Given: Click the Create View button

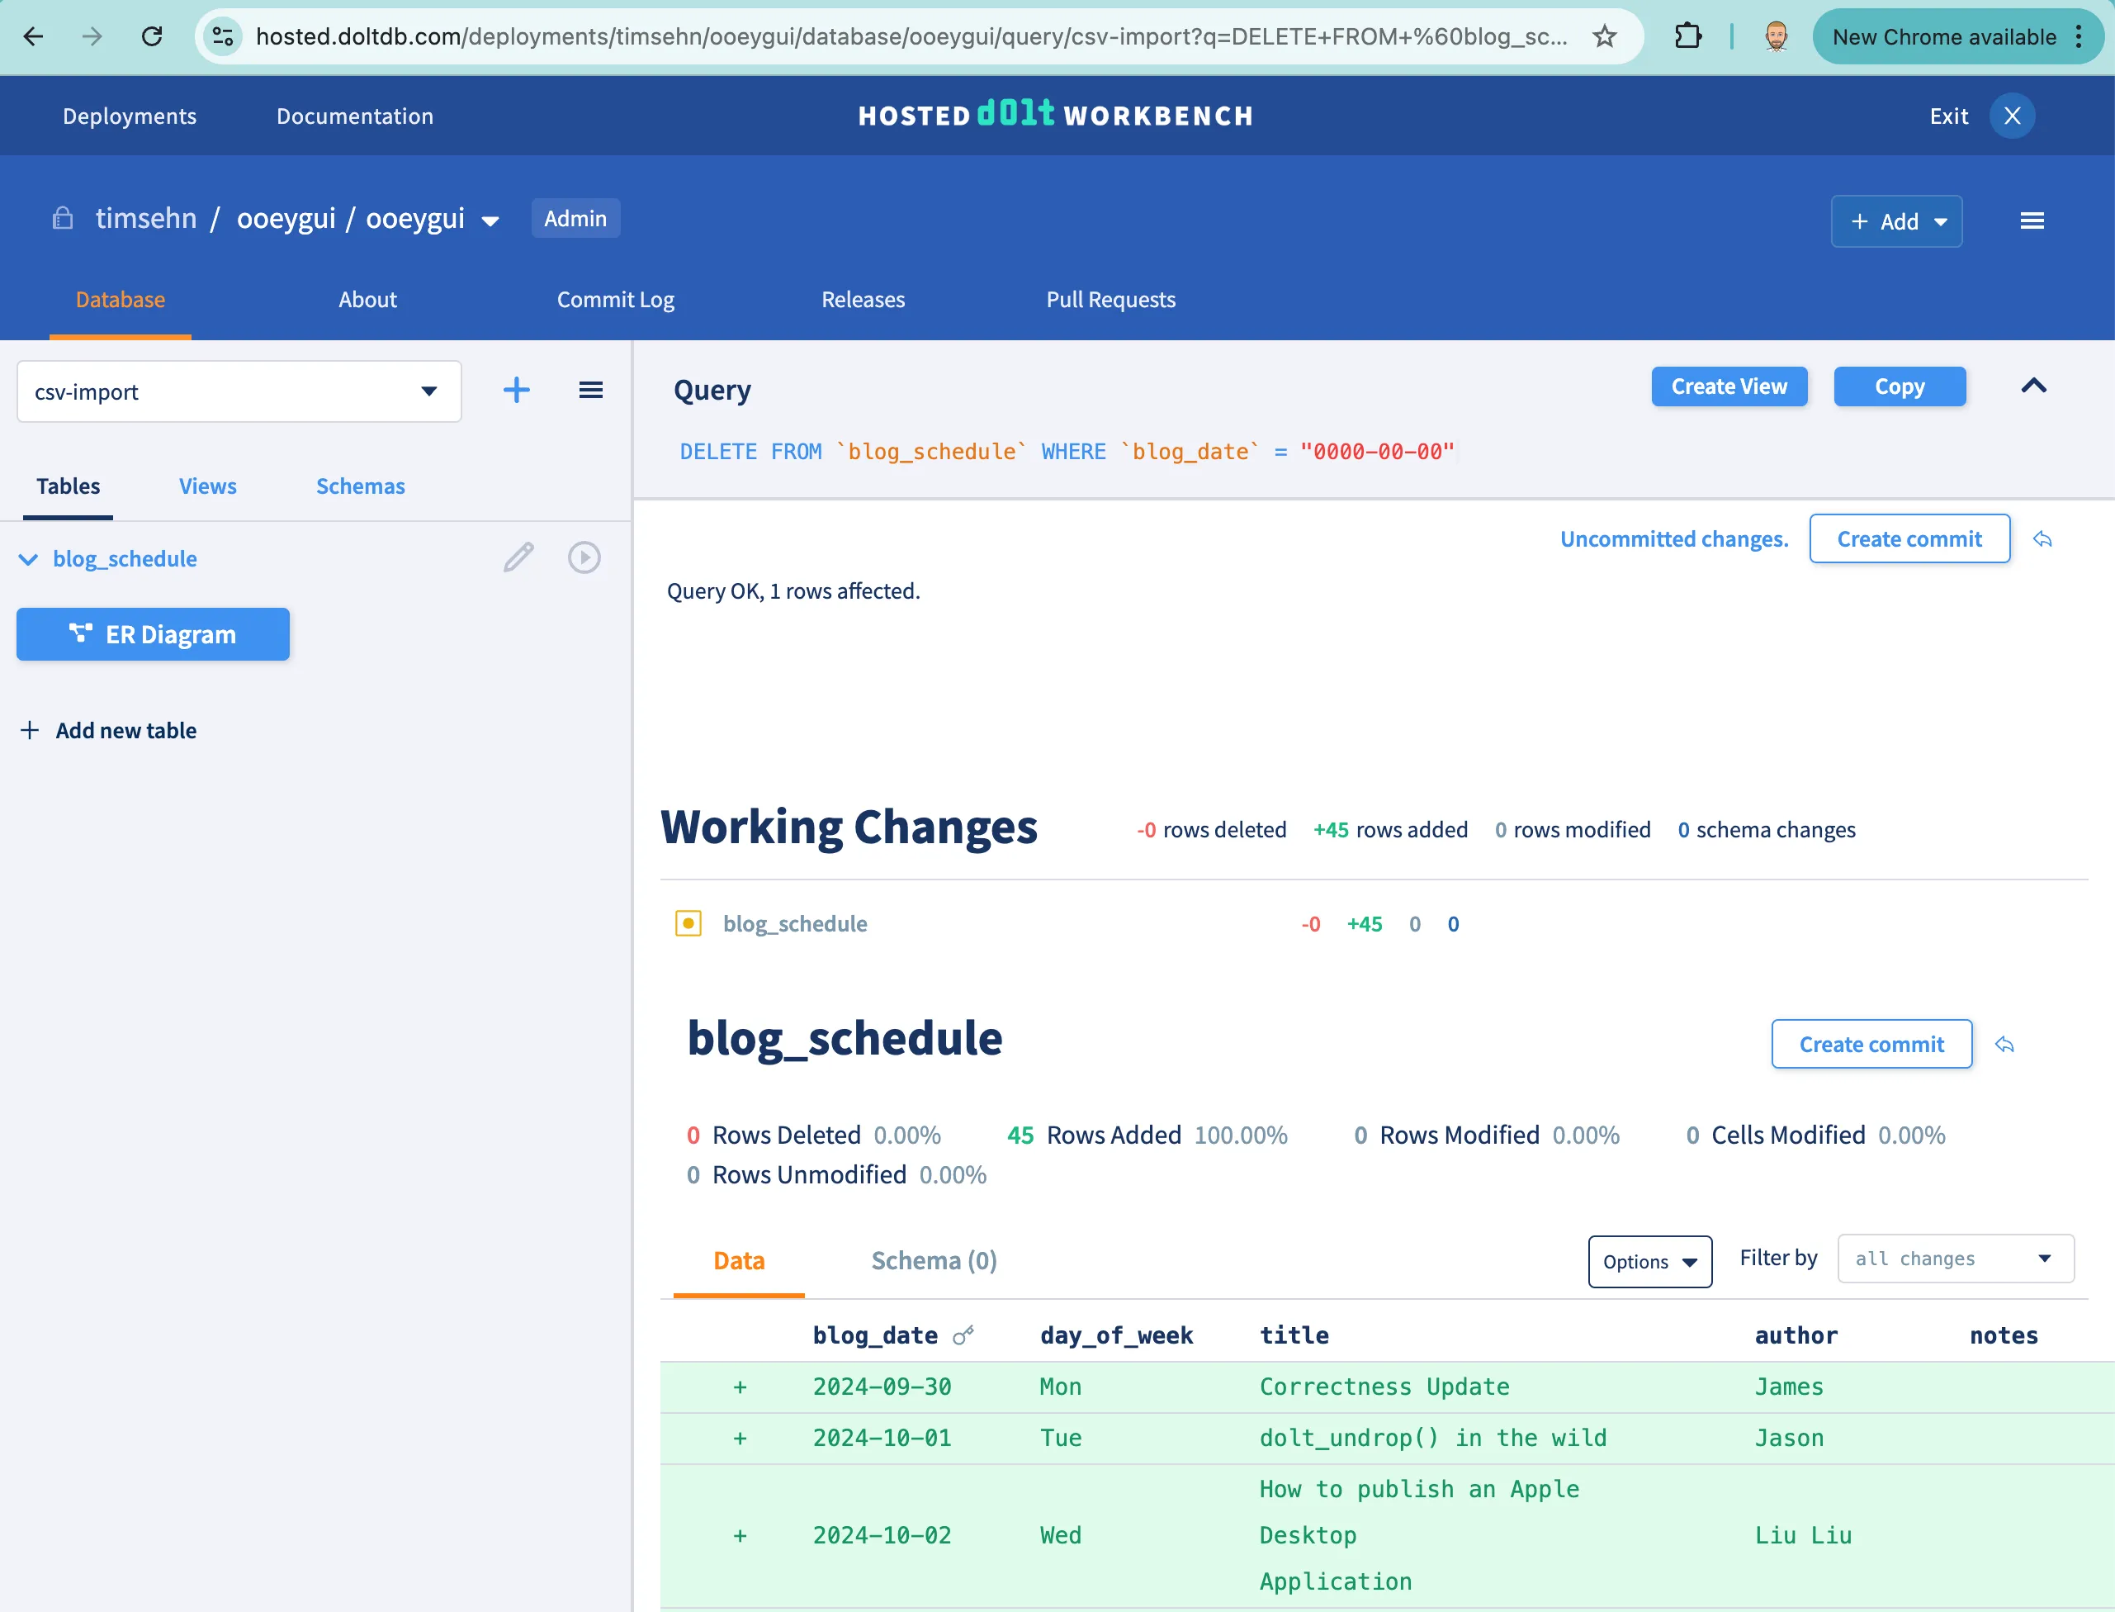Looking at the screenshot, I should coord(1729,386).
